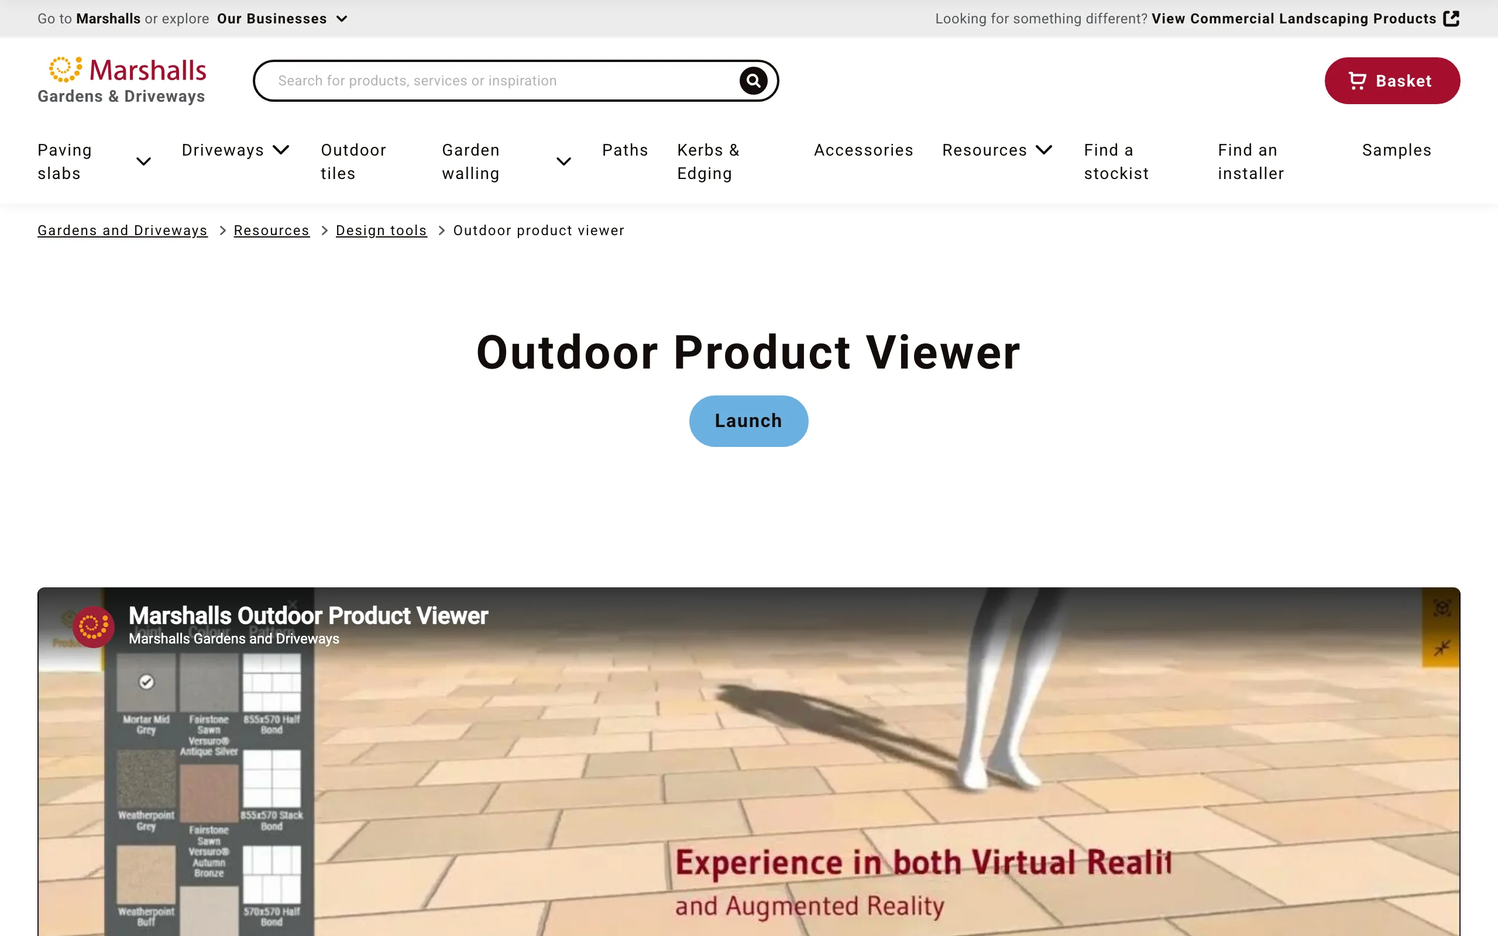The width and height of the screenshot is (1498, 936).
Task: Select the Weatherpoint Buff swatch in video
Action: point(146,875)
